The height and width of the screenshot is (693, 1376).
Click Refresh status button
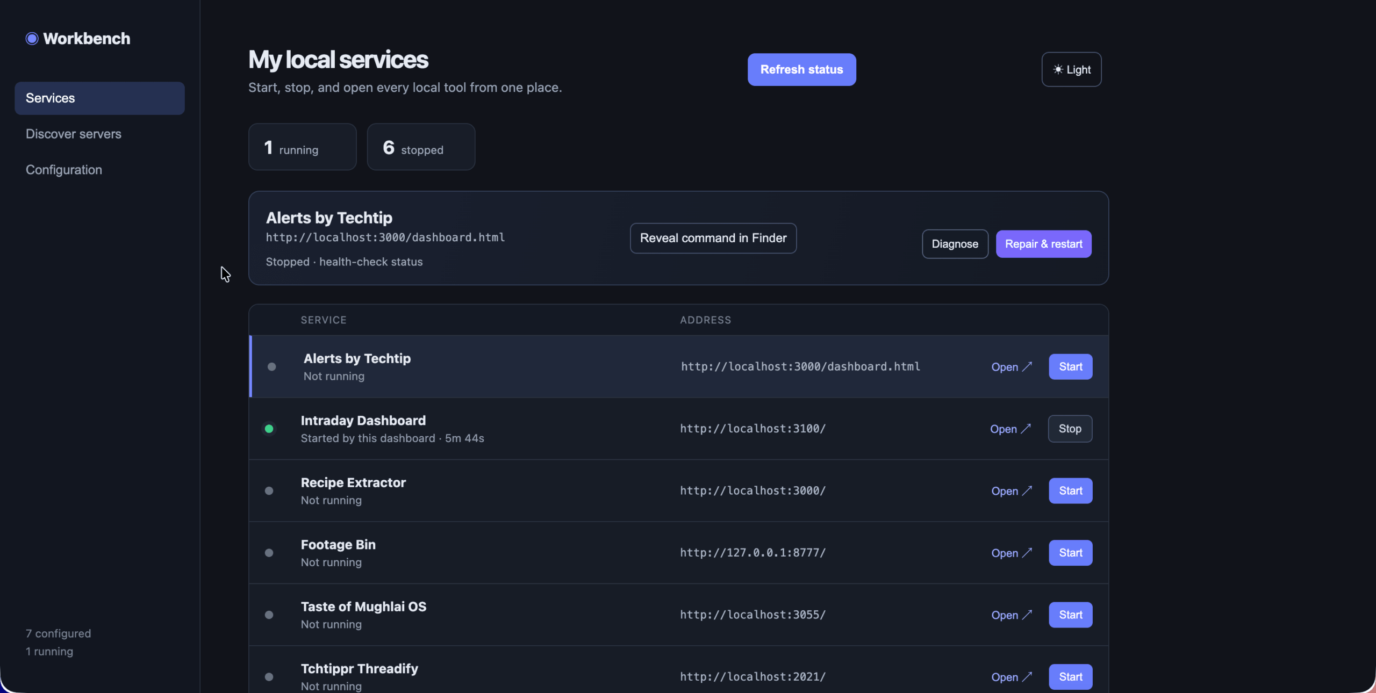pyautogui.click(x=801, y=69)
